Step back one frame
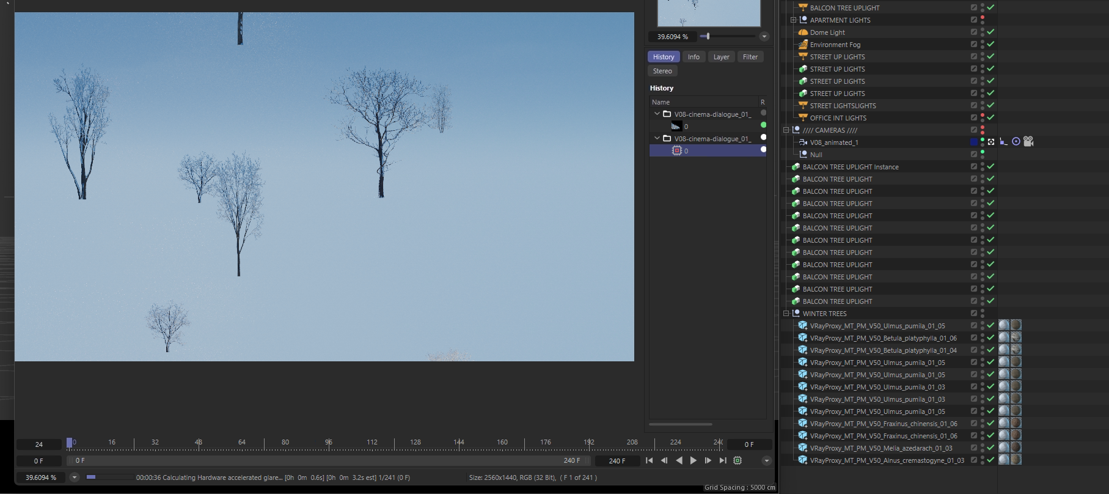The height and width of the screenshot is (494, 1109). click(x=664, y=460)
